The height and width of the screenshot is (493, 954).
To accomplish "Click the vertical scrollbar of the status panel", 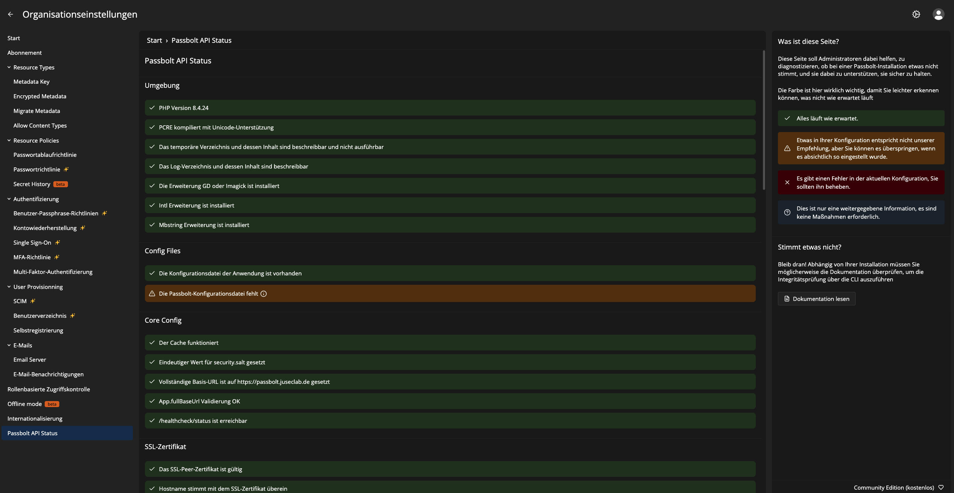I will tap(764, 120).
